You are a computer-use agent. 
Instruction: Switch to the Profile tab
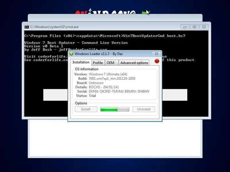[x=98, y=63]
